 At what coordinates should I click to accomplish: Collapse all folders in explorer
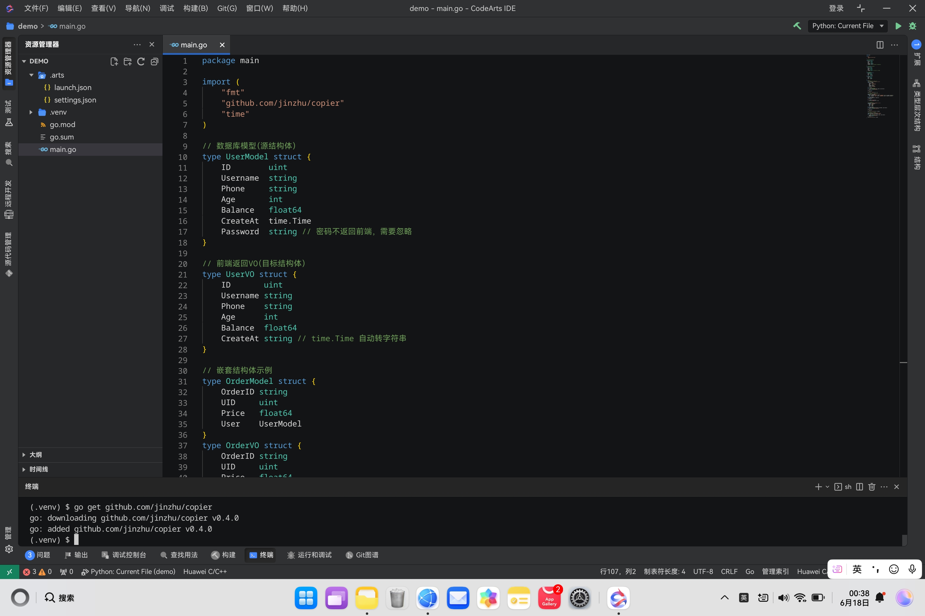(x=154, y=61)
